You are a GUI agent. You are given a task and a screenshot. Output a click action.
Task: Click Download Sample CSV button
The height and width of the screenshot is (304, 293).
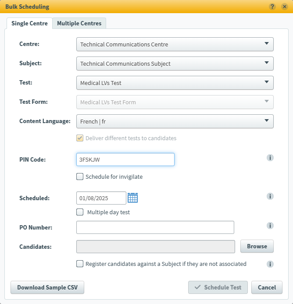[47, 287]
